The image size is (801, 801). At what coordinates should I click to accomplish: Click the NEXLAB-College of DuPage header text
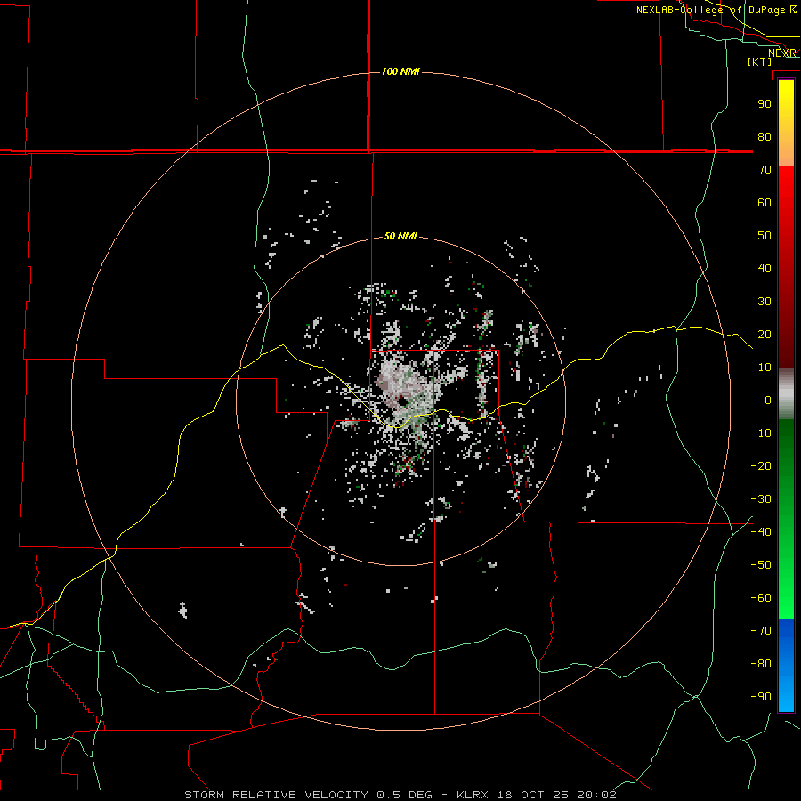coord(716,10)
